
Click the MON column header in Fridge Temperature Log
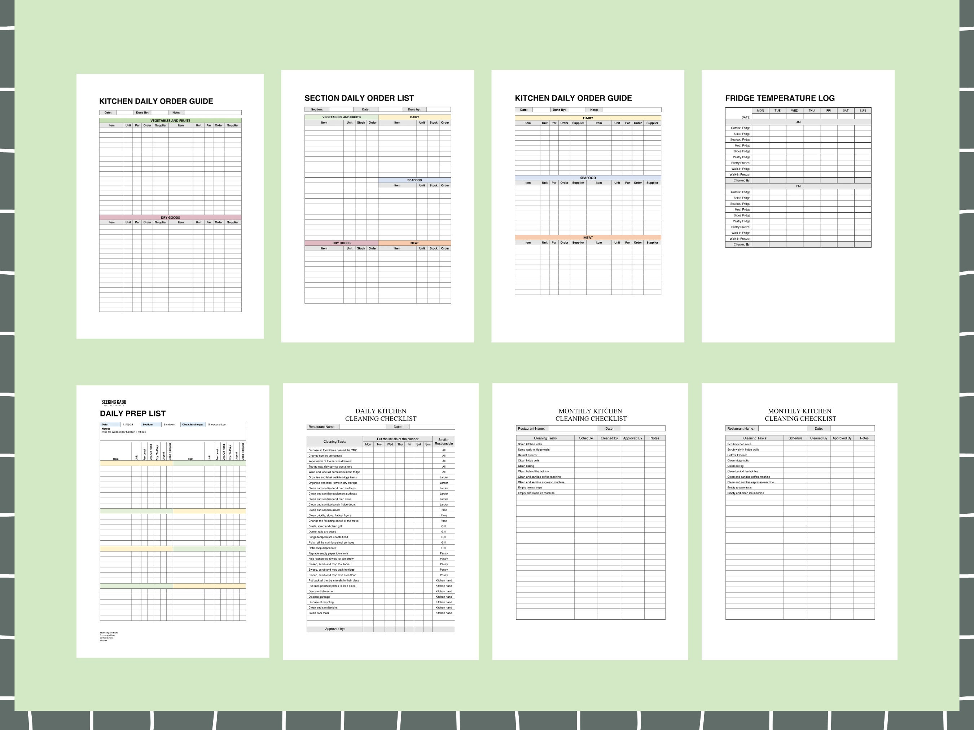(x=760, y=110)
